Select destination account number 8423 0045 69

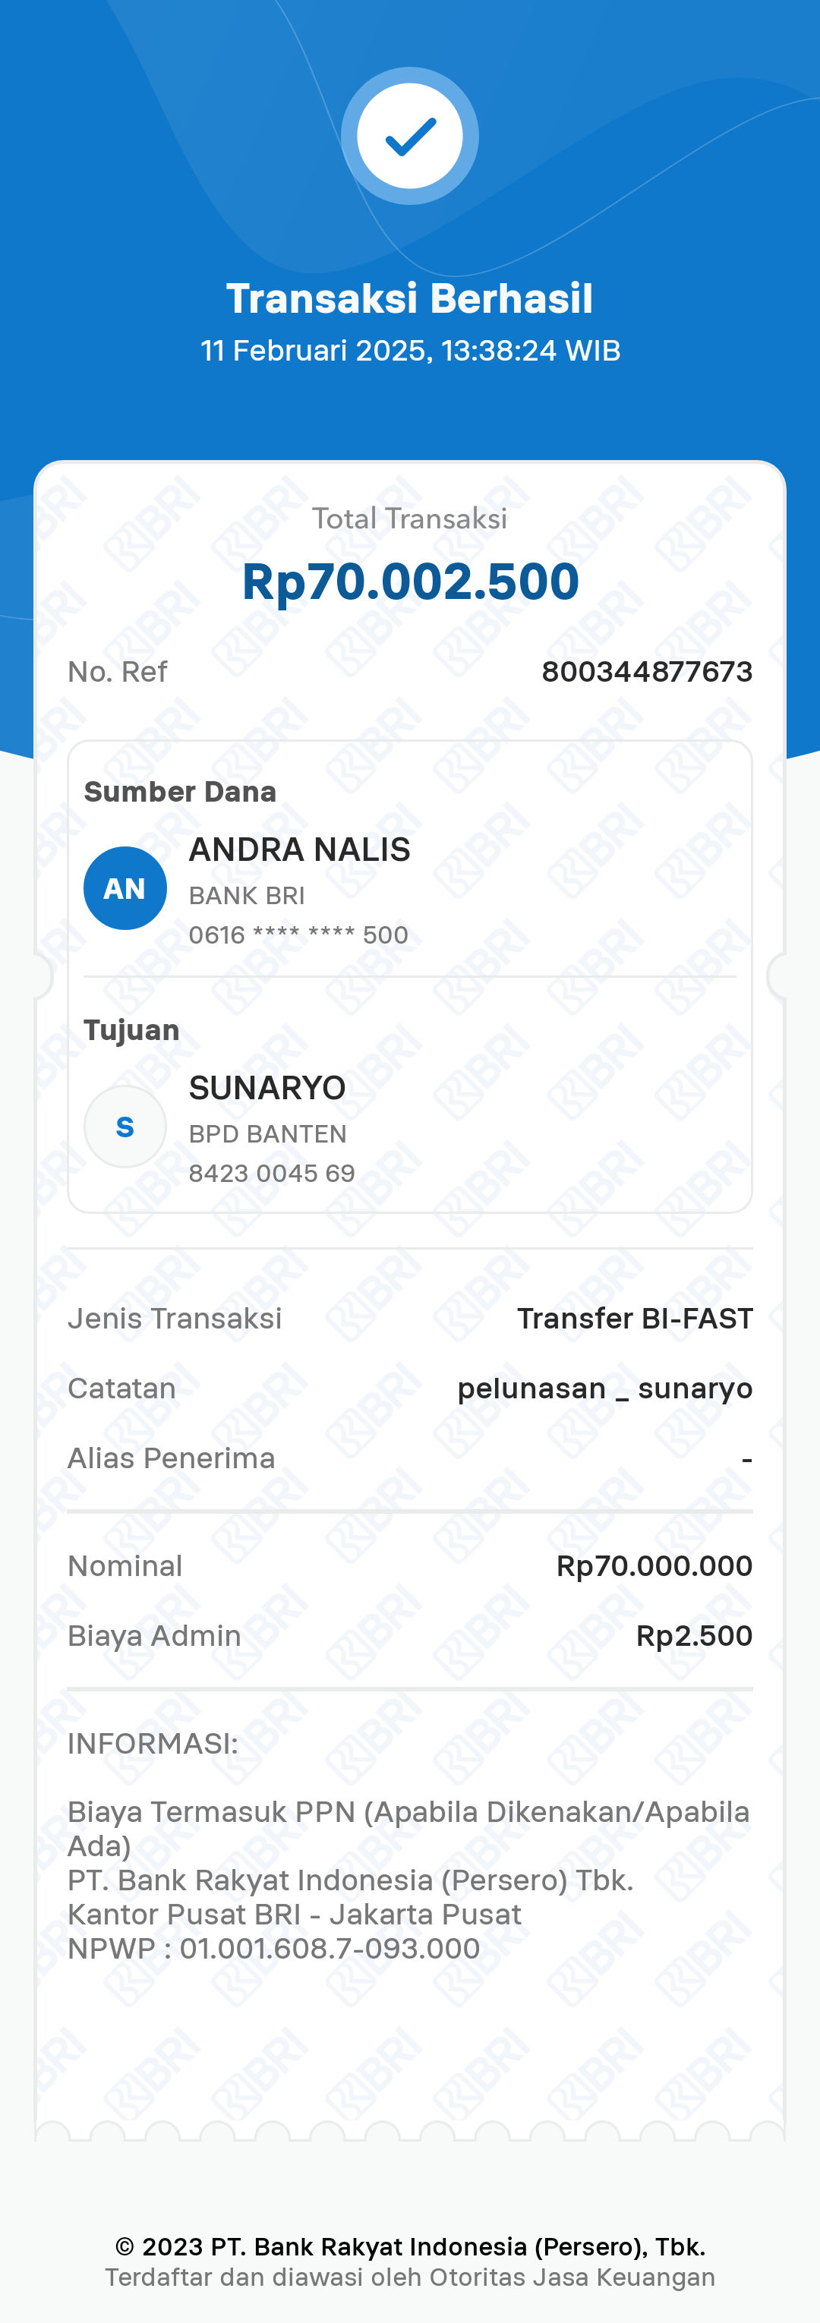point(272,1173)
